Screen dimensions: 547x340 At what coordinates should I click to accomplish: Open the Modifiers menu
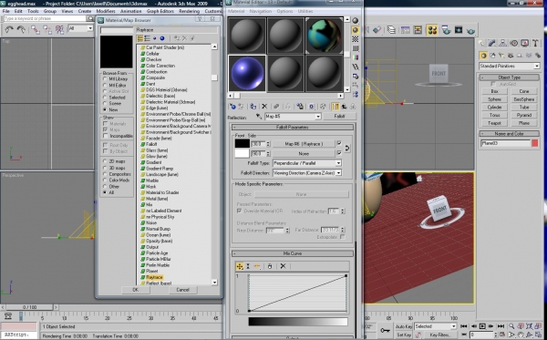106,11
